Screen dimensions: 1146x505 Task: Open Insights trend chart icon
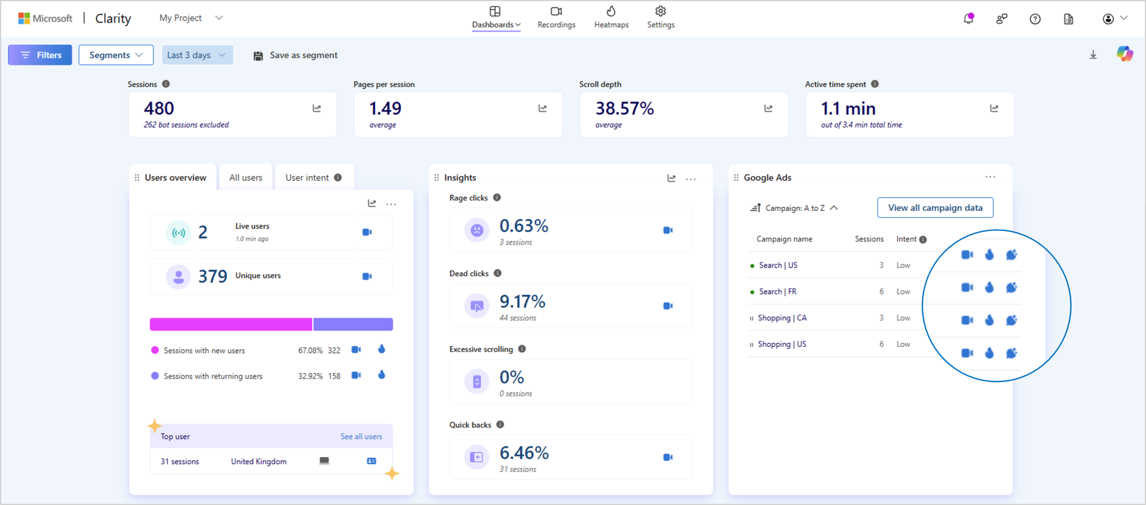click(671, 178)
